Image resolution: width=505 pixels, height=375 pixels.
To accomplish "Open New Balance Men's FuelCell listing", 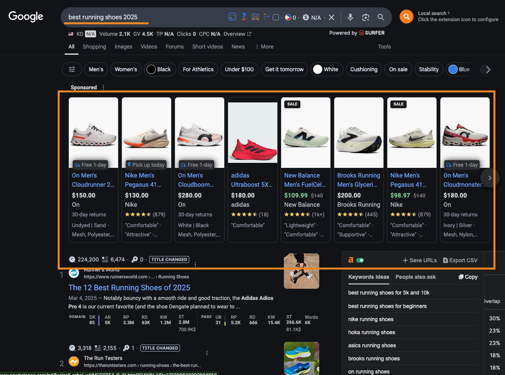I will pyautogui.click(x=305, y=180).
